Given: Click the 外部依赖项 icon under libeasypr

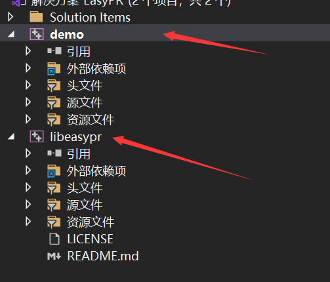Looking at the screenshot, I should (x=54, y=171).
